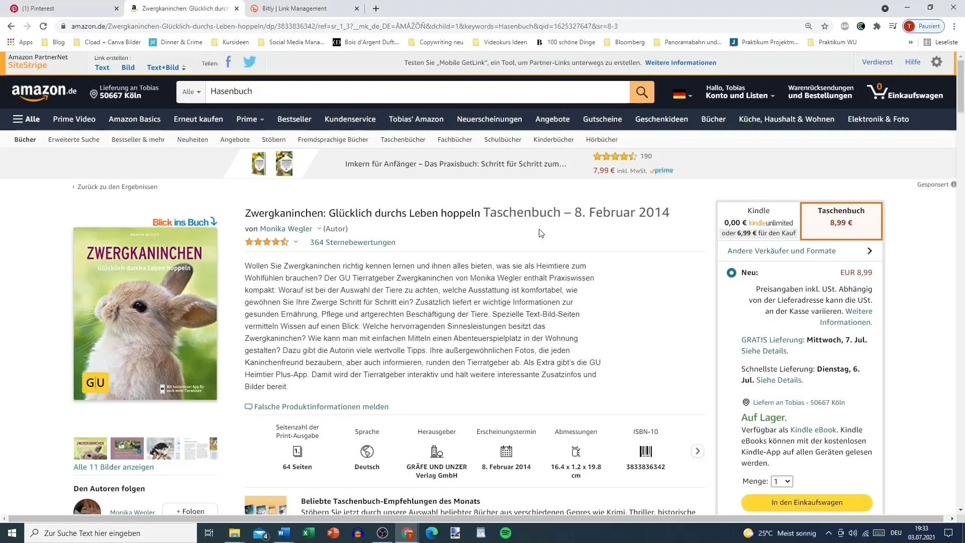Open browser extensions puzzle icon
This screenshot has height=543, width=965.
(877, 26)
